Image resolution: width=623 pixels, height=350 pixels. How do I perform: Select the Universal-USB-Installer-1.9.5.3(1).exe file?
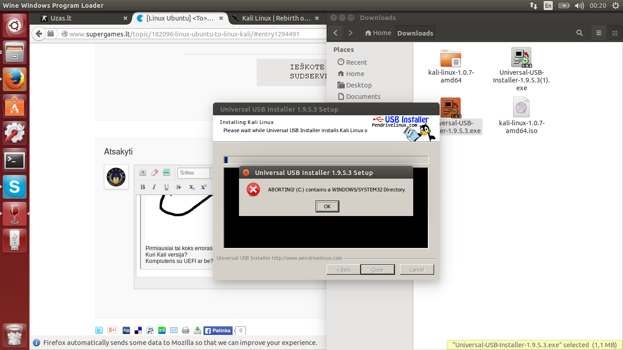pyautogui.click(x=522, y=69)
